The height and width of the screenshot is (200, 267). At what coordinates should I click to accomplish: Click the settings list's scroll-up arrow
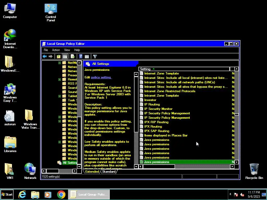[236, 69]
